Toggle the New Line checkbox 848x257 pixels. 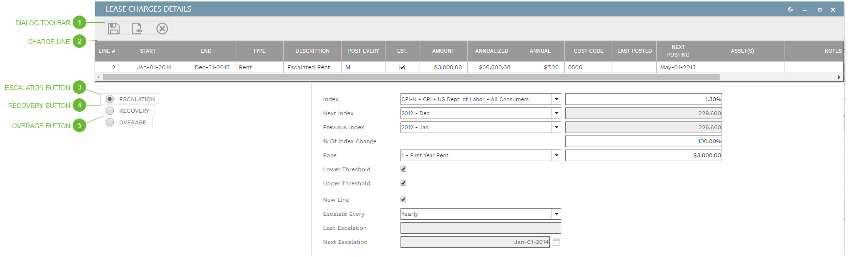click(x=403, y=199)
